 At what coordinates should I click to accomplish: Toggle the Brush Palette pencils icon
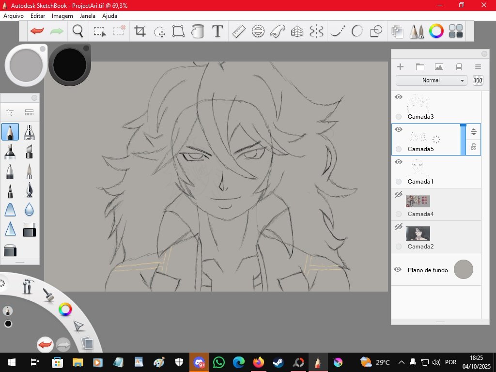coord(417,31)
